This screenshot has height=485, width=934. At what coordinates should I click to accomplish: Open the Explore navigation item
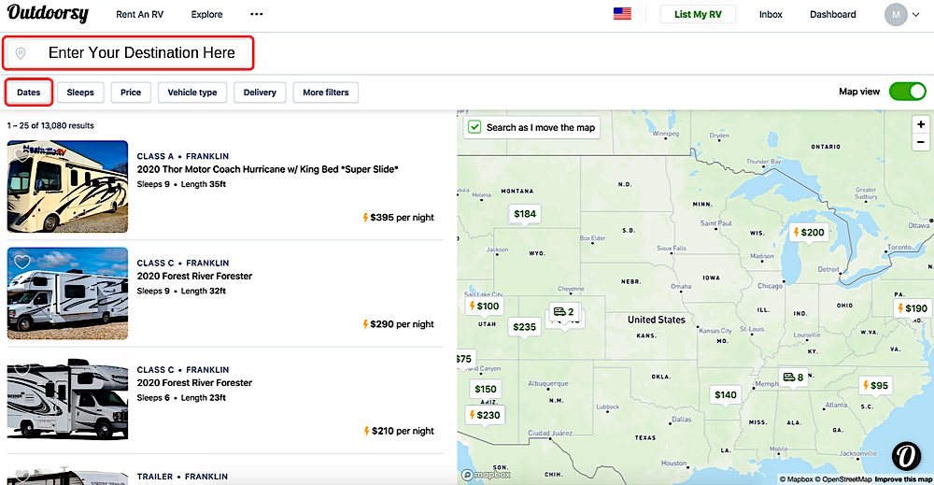click(x=206, y=15)
